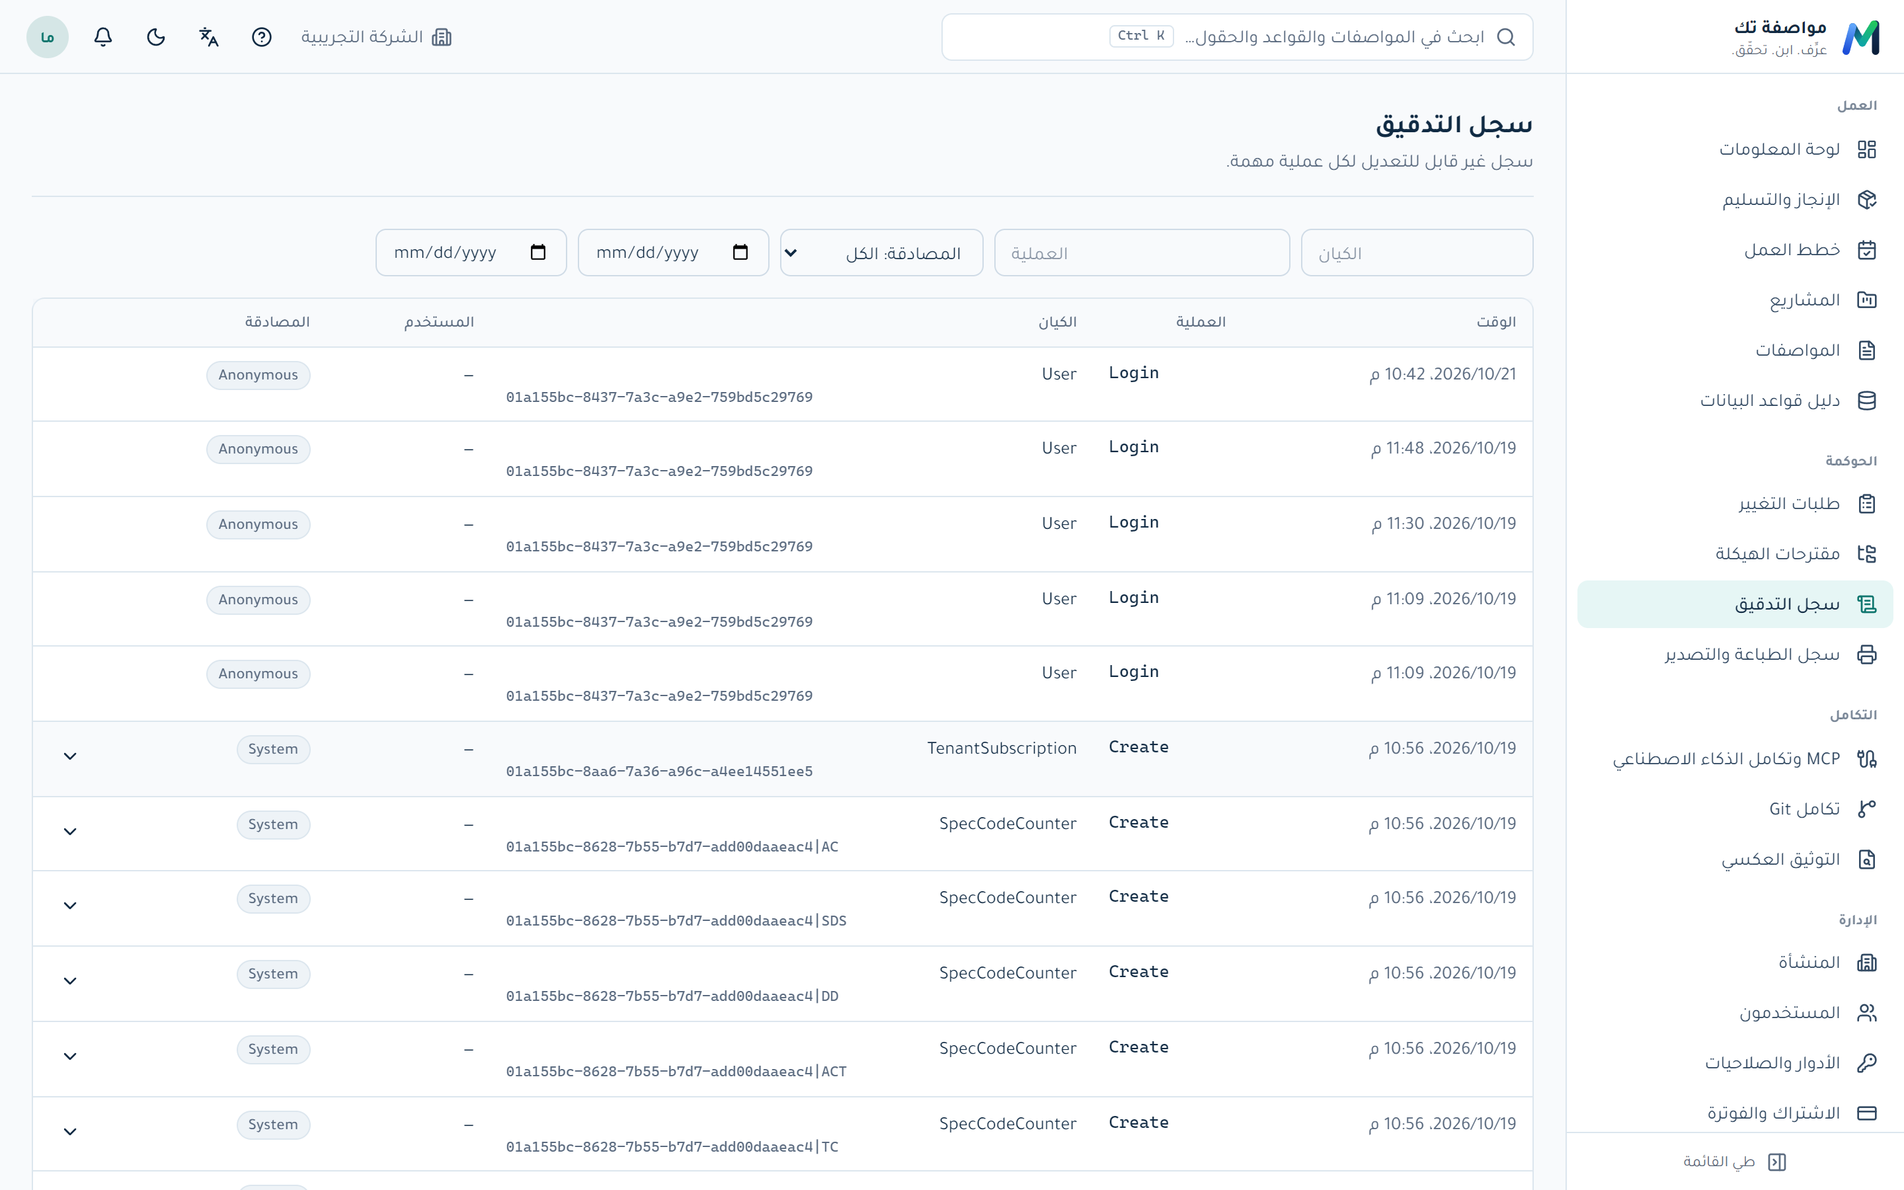Click the التوثيق العكسي file-search icon
This screenshot has width=1904, height=1190.
[1867, 859]
